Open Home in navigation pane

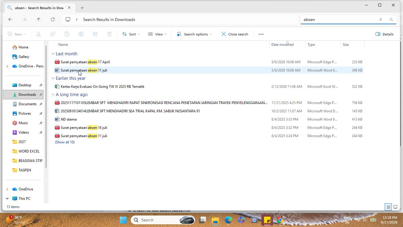(23, 47)
